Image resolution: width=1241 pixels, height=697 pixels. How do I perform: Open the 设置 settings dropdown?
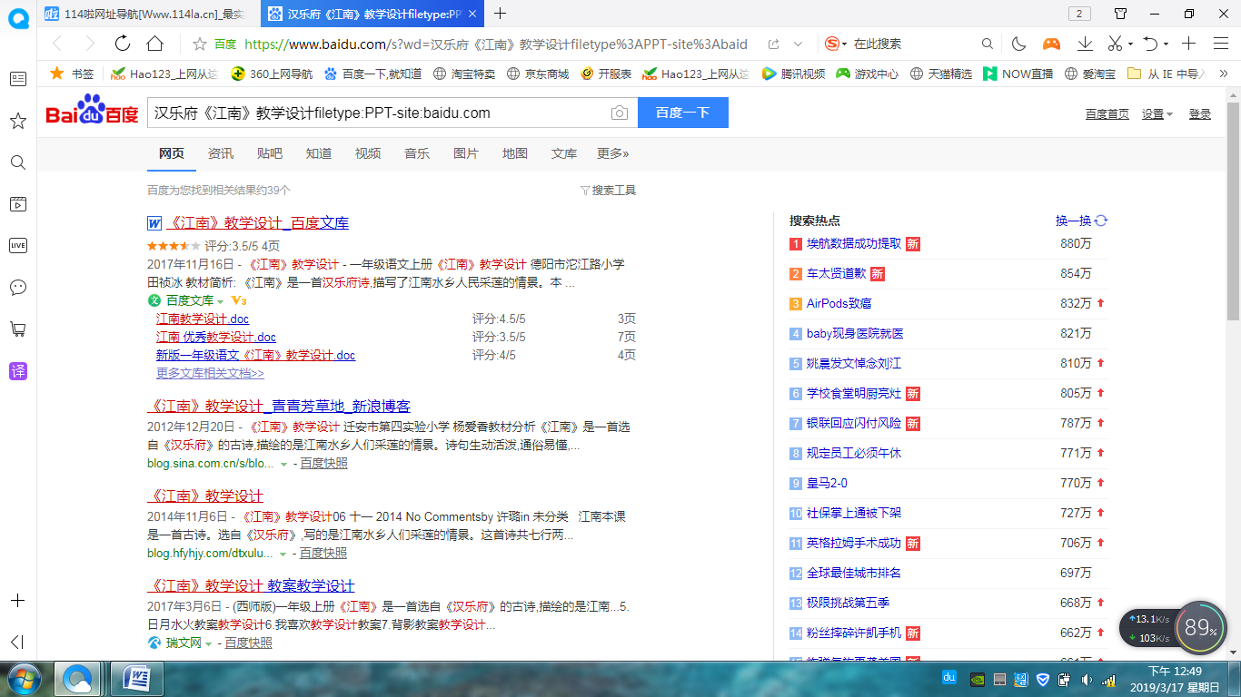coord(1157,113)
